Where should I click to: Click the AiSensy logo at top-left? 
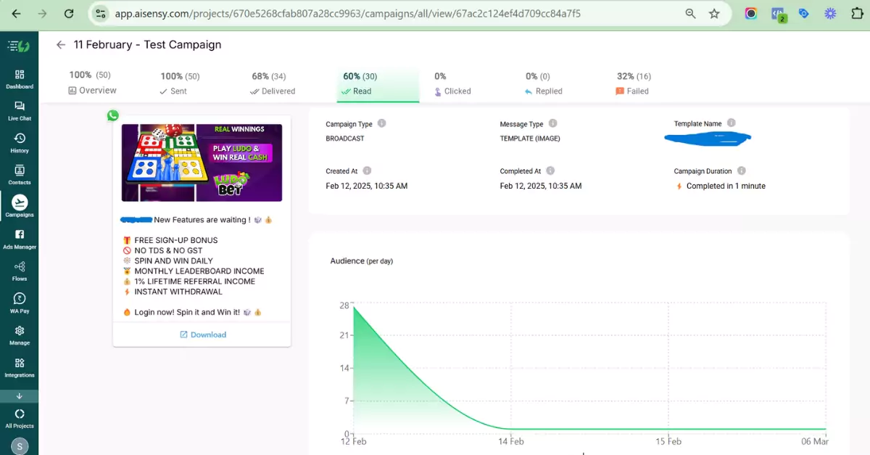(18, 46)
